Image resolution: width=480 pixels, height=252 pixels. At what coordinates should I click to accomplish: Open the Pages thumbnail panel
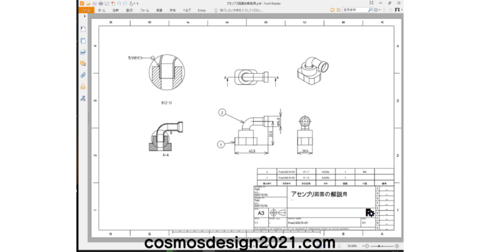(83, 41)
